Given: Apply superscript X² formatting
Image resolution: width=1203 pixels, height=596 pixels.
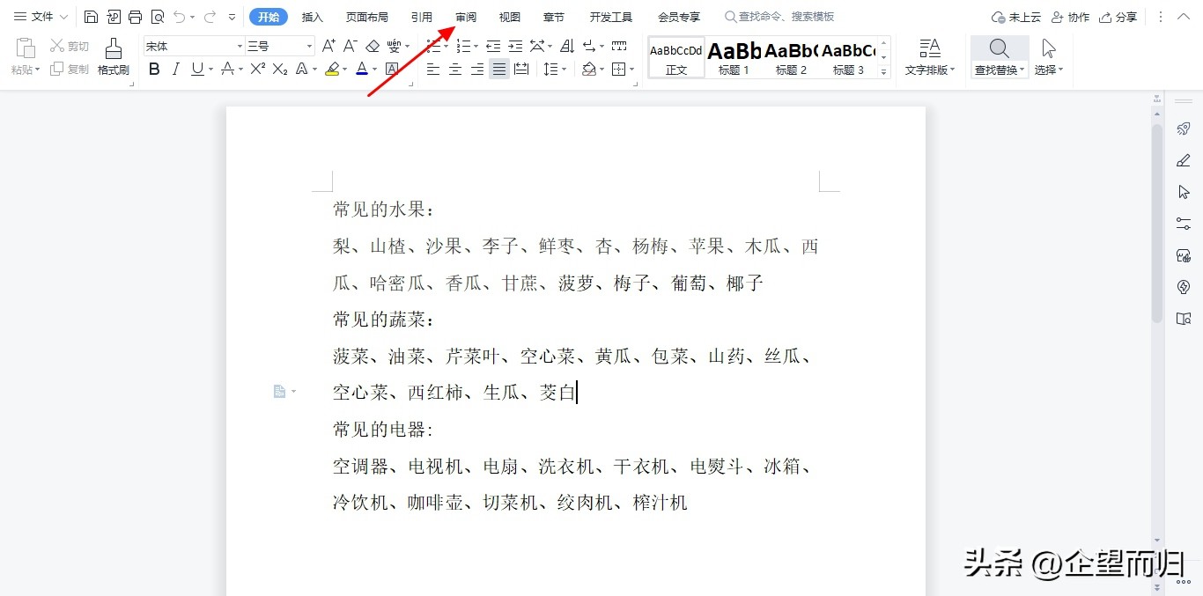Looking at the screenshot, I should point(258,69).
